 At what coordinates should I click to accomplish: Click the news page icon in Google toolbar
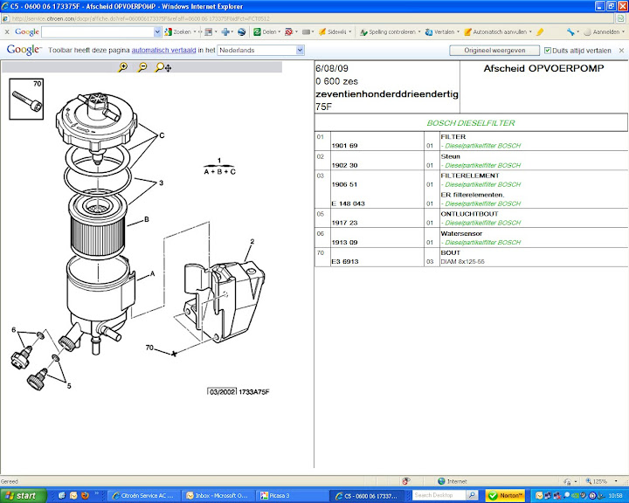click(x=208, y=31)
